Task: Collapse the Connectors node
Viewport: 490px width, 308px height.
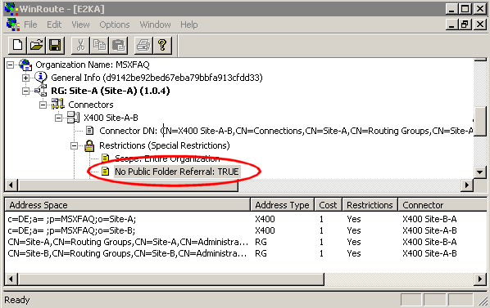Action: [x=43, y=105]
